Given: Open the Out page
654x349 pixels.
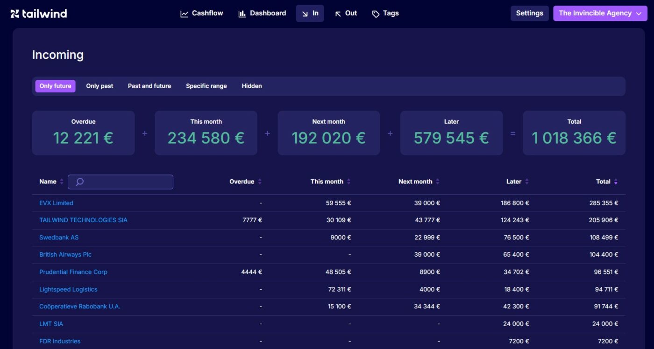Looking at the screenshot, I should click(x=346, y=14).
